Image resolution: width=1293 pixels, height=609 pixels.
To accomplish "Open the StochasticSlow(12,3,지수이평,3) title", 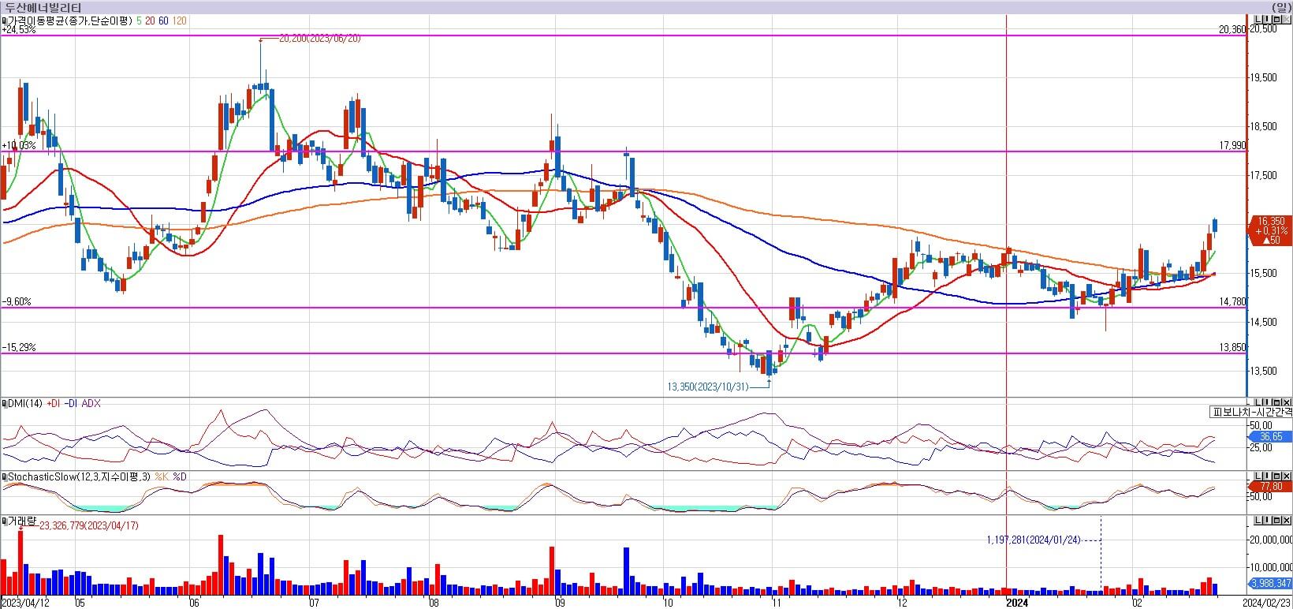I will (x=79, y=477).
